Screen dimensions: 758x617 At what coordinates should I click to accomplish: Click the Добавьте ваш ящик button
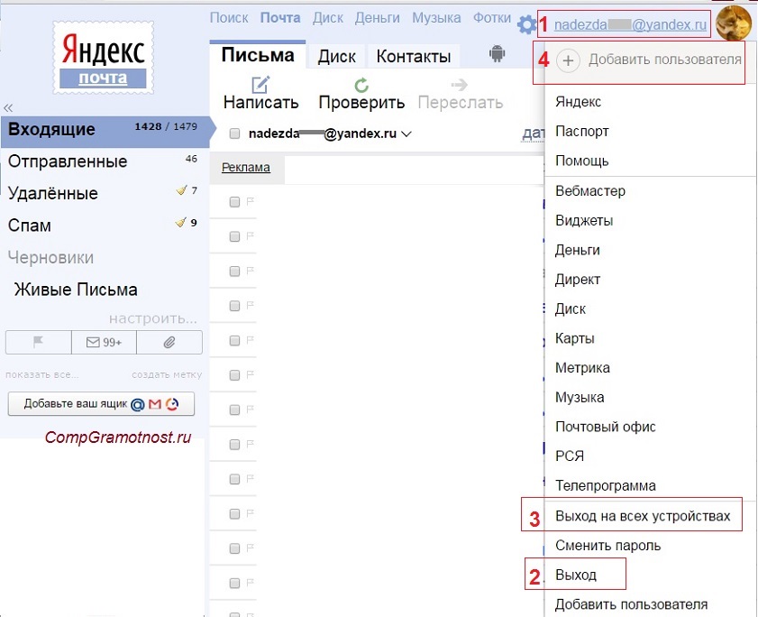tap(101, 404)
